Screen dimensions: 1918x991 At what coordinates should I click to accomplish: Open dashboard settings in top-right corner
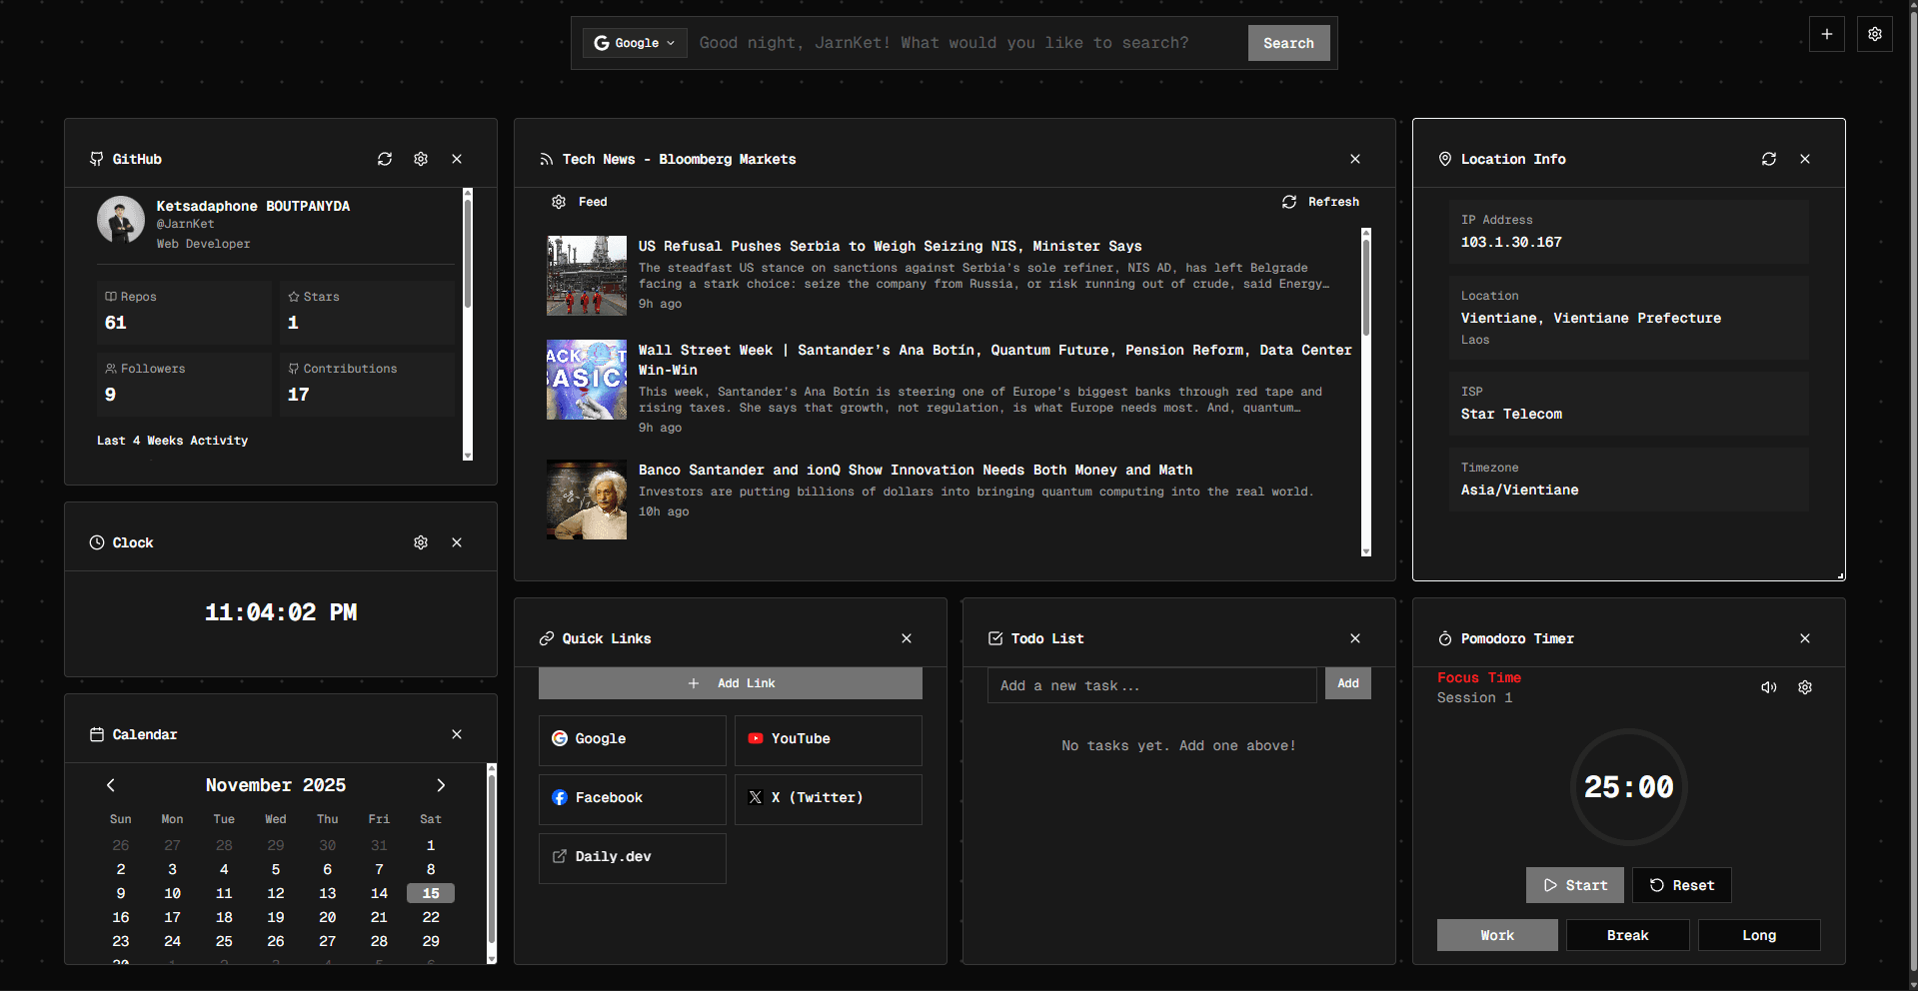coord(1875,34)
